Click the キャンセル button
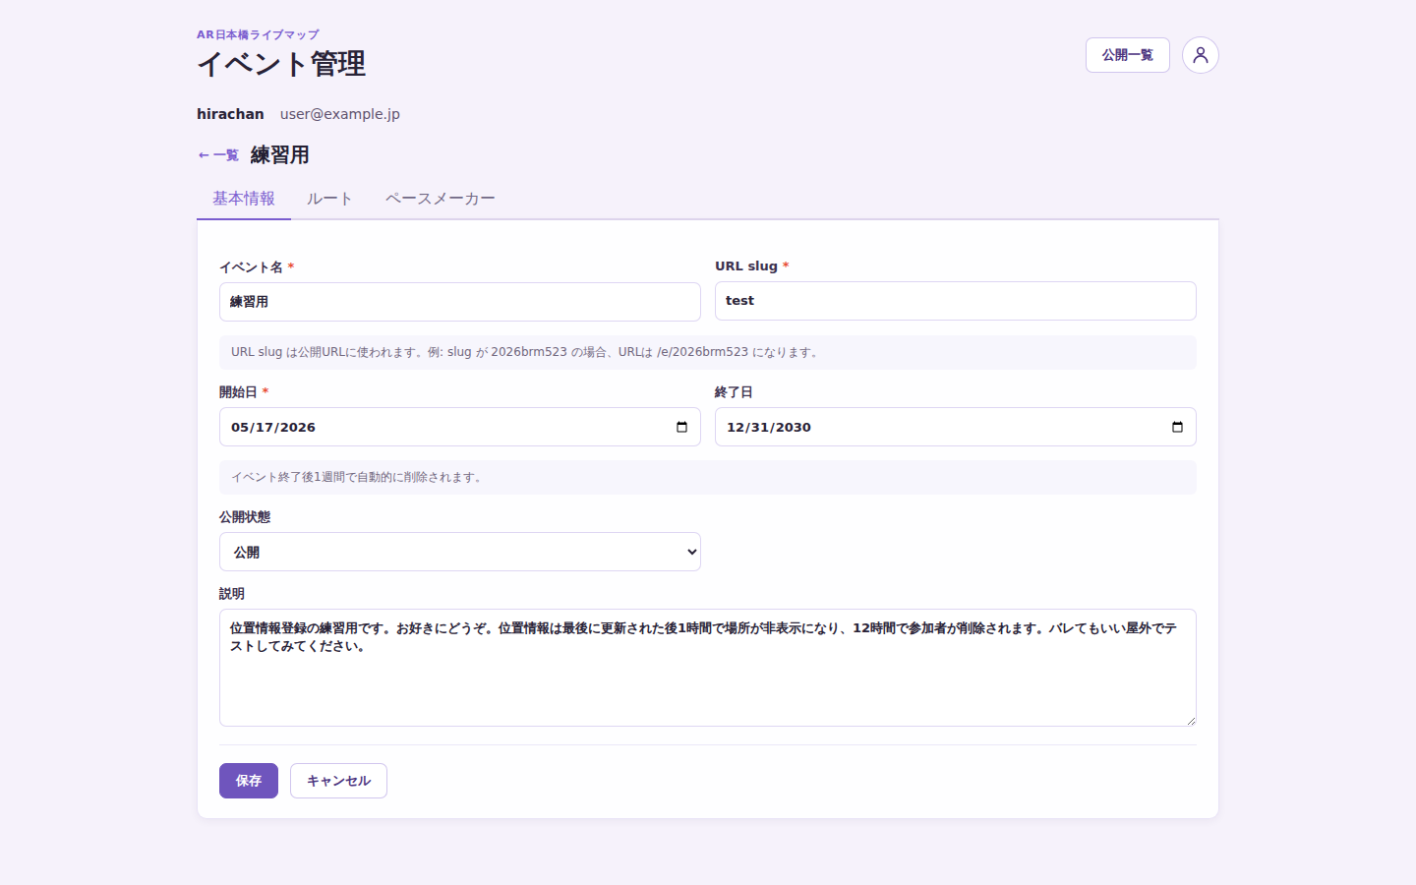The height and width of the screenshot is (885, 1416). [x=338, y=781]
